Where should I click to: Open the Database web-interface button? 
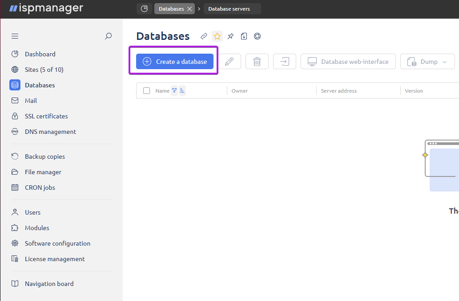pyautogui.click(x=348, y=61)
